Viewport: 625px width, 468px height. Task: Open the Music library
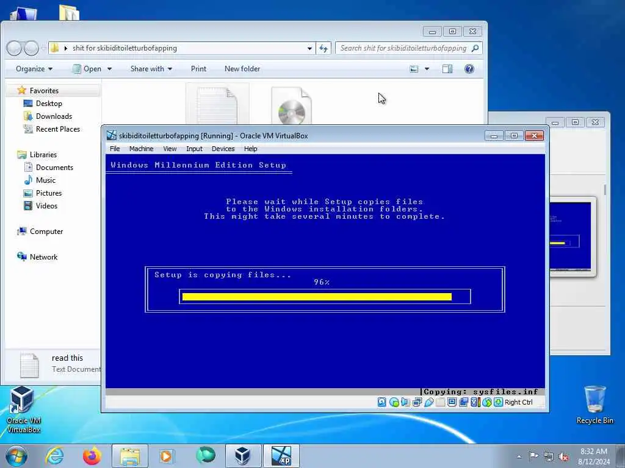tap(45, 180)
